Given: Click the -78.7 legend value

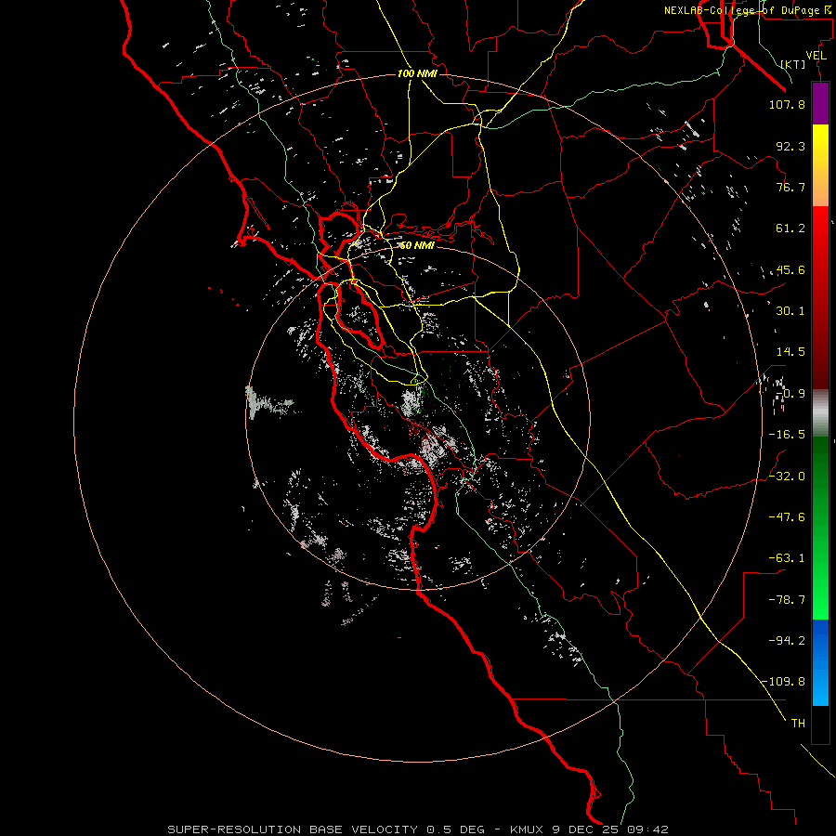Looking at the screenshot, I should 787,600.
